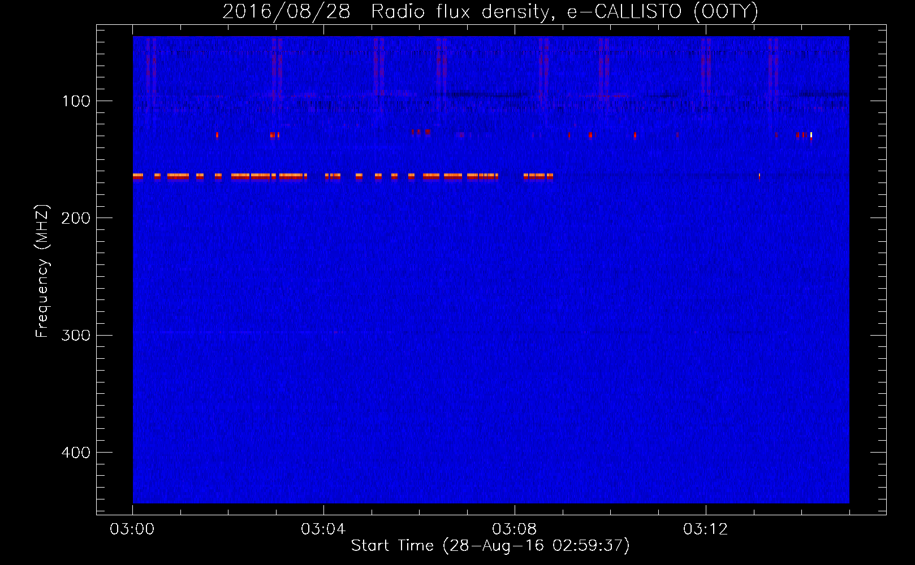Click the white burst pixel near 130 MHz
Image resolution: width=915 pixels, height=565 pixels.
811,134
